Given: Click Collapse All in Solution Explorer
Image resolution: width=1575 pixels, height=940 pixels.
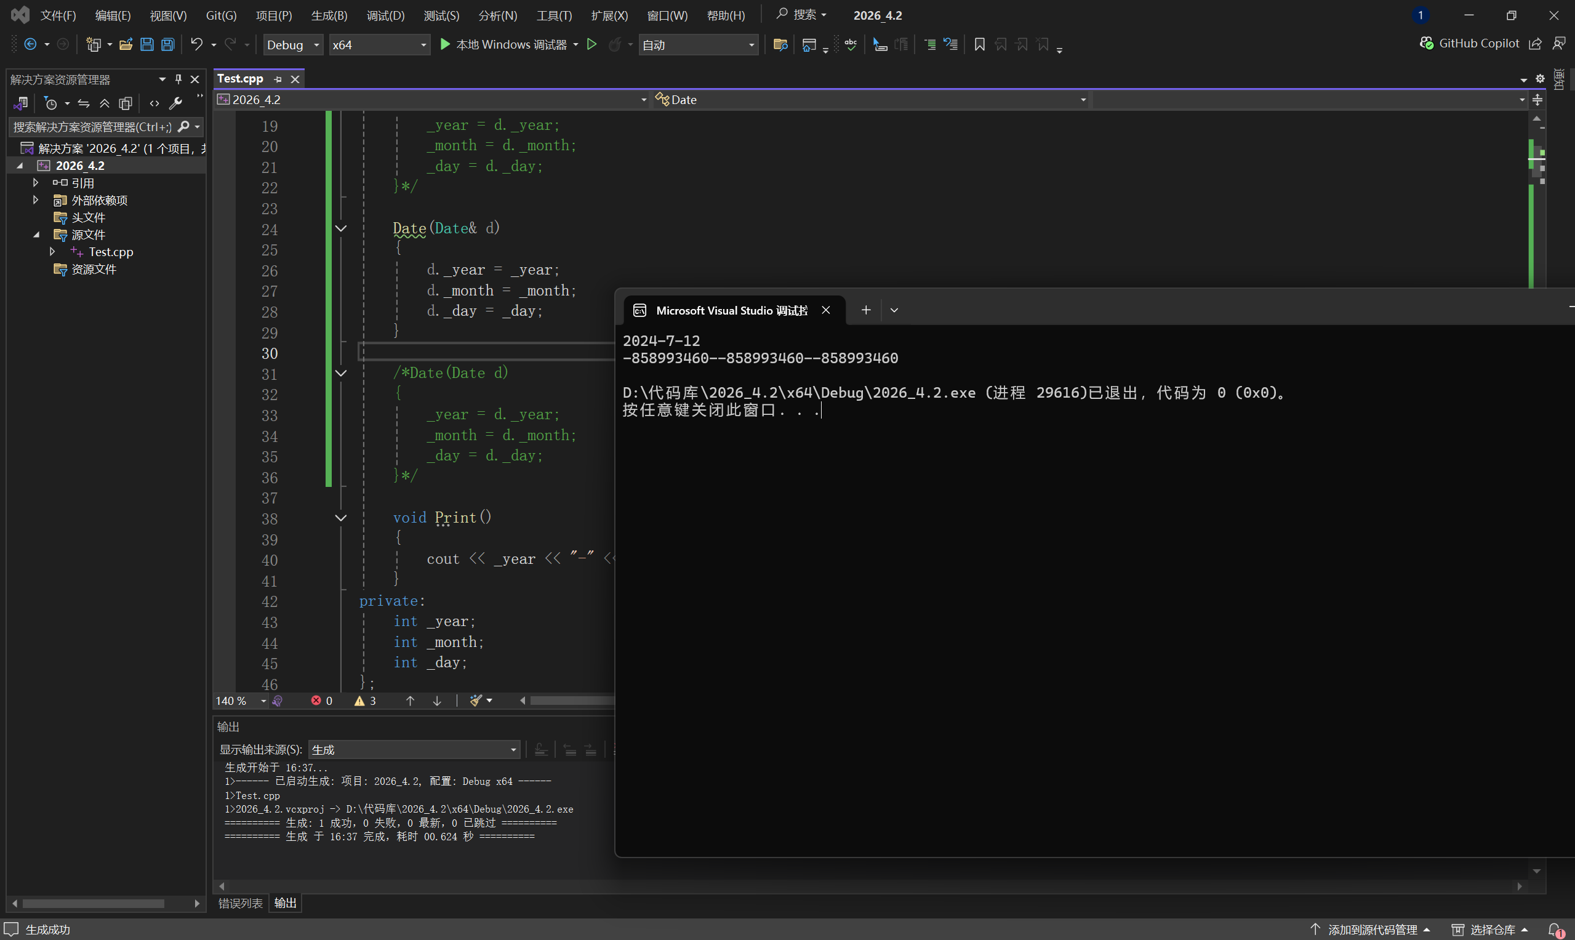Looking at the screenshot, I should (x=105, y=103).
